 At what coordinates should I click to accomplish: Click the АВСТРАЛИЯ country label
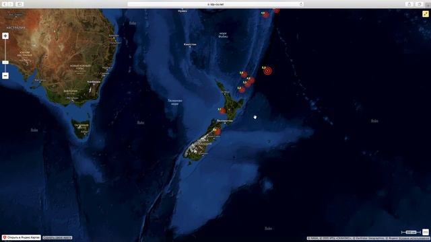[x=15, y=28]
